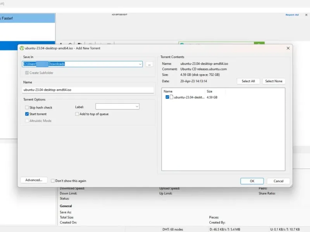This screenshot has width=310, height=232.
Task: Confirm the torrent with OK
Action: click(252, 181)
